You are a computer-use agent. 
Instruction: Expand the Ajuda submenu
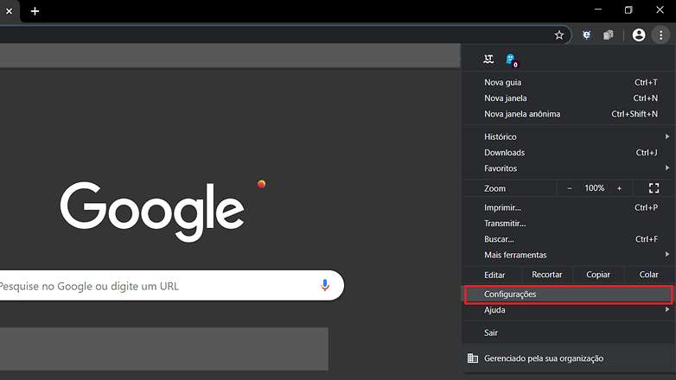[568, 310]
